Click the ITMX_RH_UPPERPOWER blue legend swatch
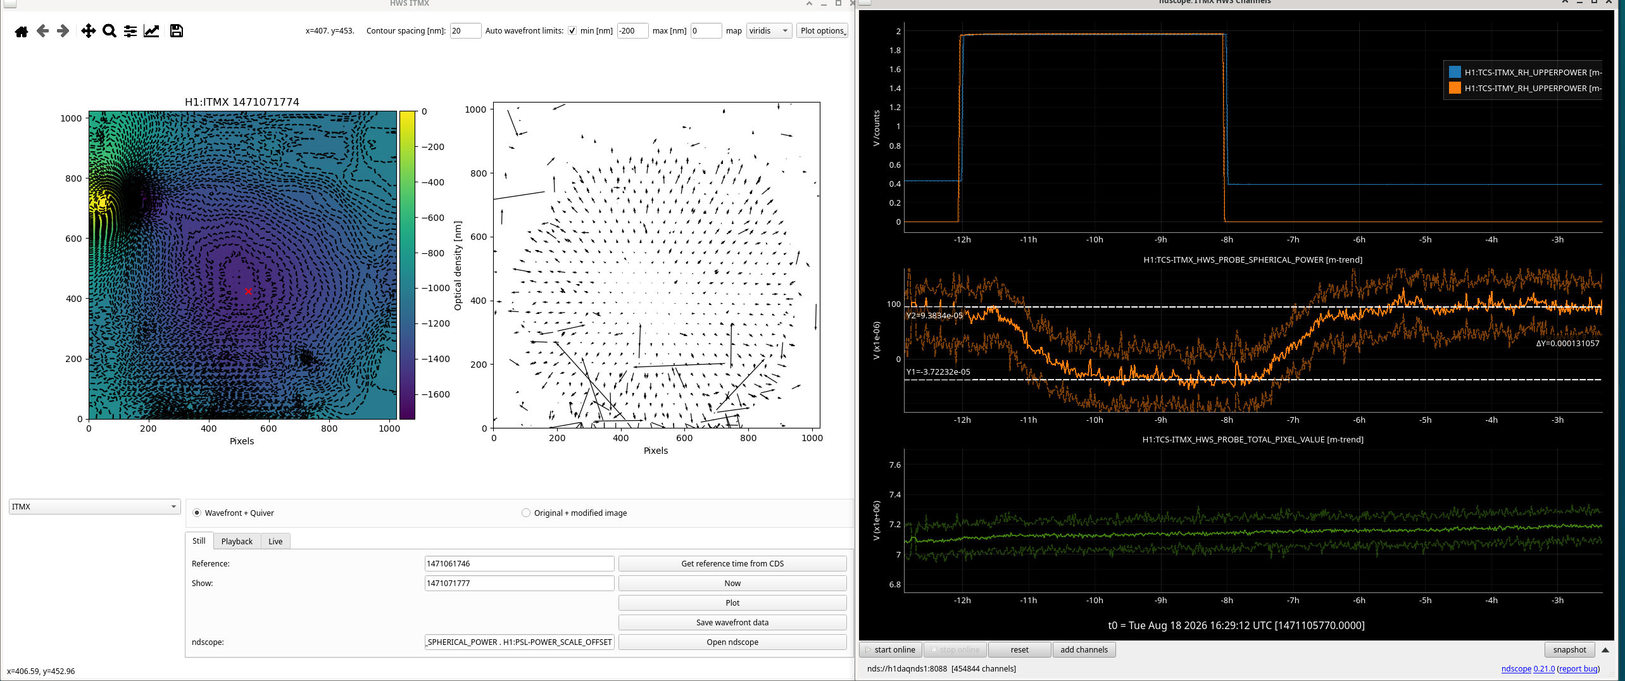The width and height of the screenshot is (1625, 681). pos(1455,72)
